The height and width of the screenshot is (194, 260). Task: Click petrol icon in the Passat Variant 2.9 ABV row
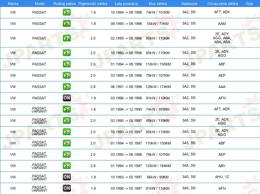click(66, 165)
